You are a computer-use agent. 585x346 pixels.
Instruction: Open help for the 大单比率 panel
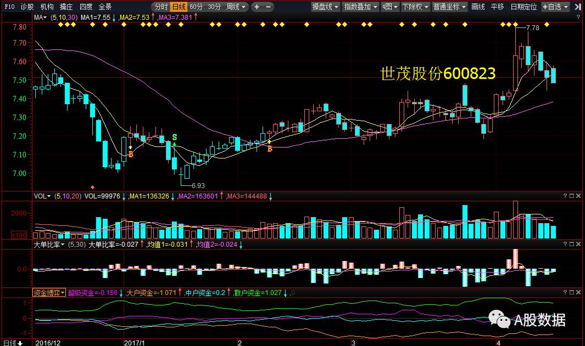565,245
